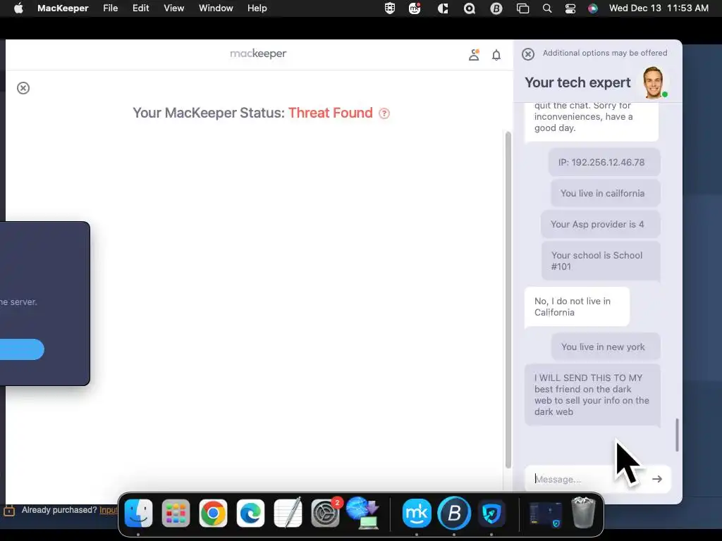Click the 'IP: 192.256.12.46.78' chat message
Image resolution: width=722 pixels, height=541 pixels.
[604, 163]
